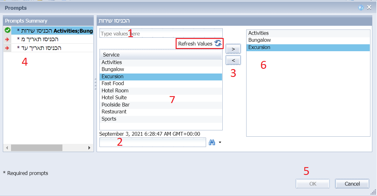Click the binoculars search icon
Viewport: 377px width, 196px height.
(212, 143)
